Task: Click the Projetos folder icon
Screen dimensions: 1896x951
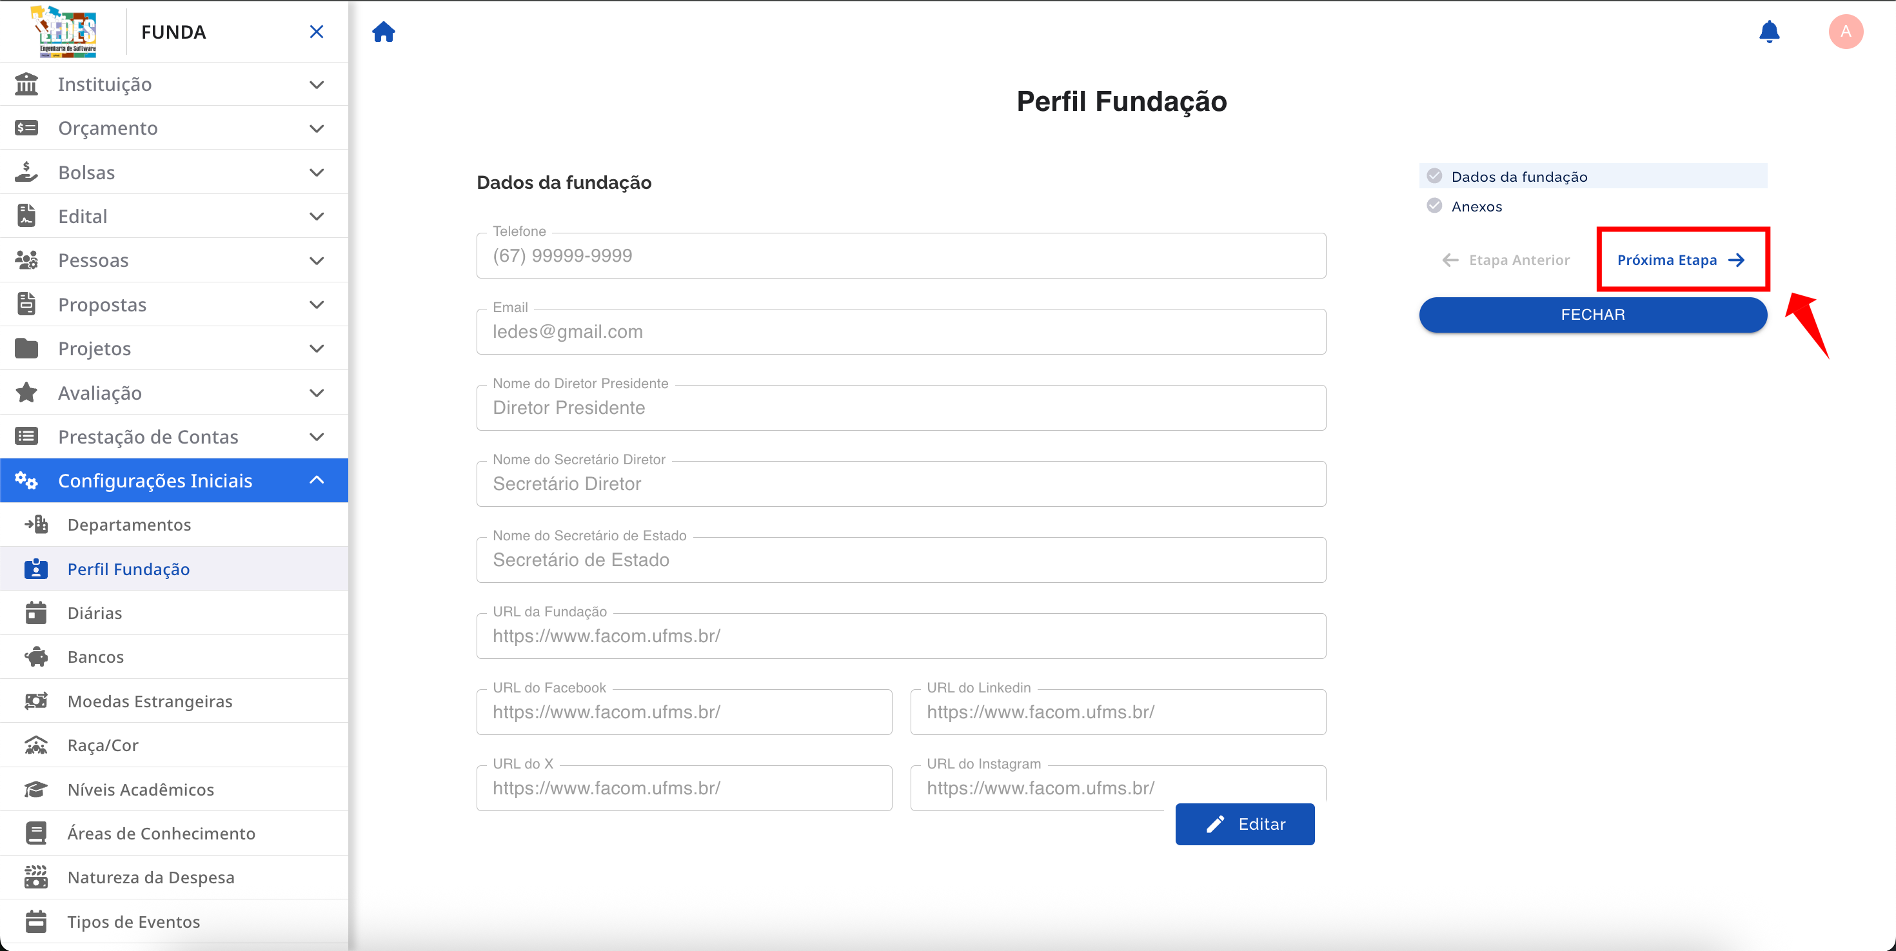Action: 27,348
